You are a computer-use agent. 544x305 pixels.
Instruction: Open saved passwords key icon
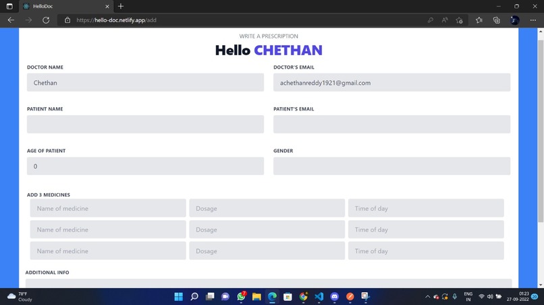pyautogui.click(x=430, y=20)
